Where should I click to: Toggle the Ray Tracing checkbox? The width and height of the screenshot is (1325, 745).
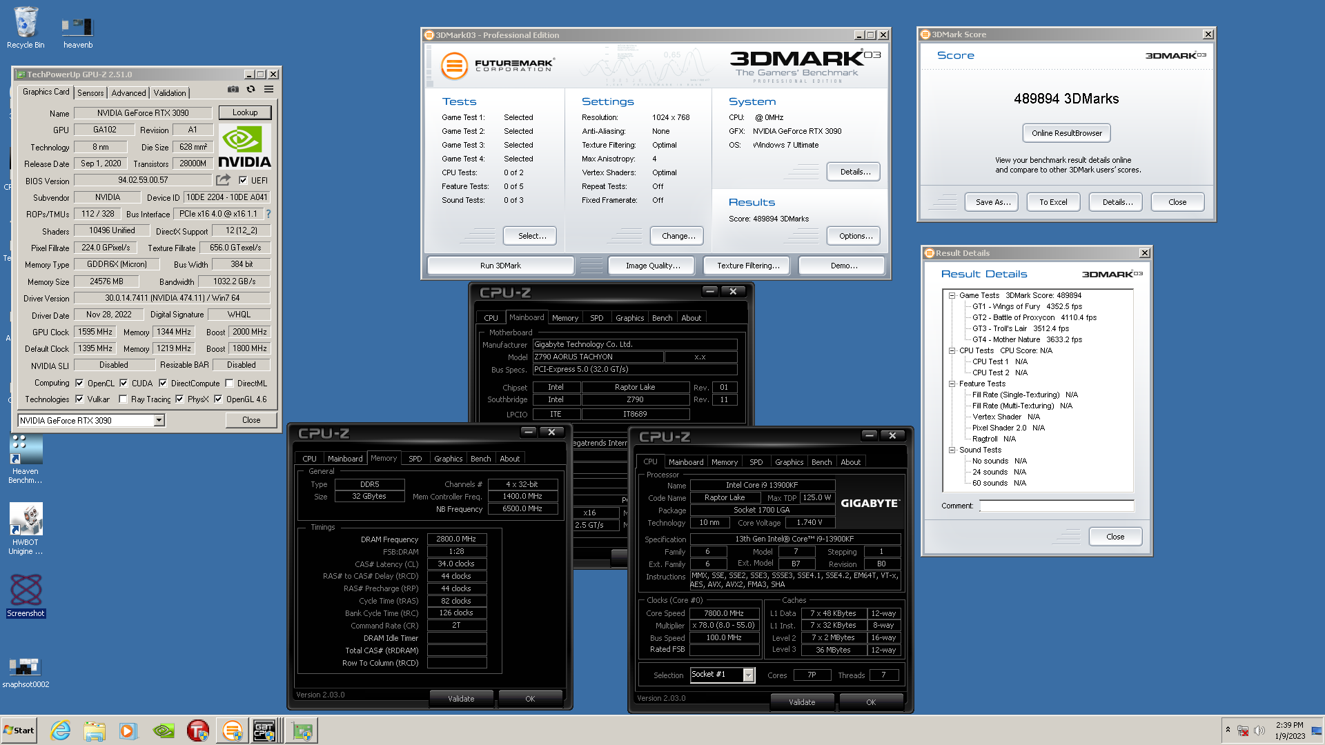(x=123, y=399)
